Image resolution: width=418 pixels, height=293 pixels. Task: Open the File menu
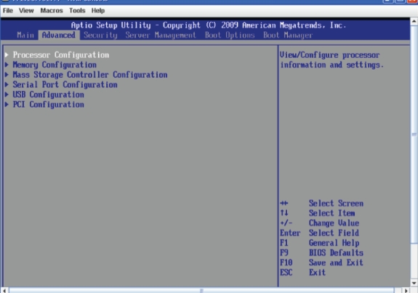click(x=8, y=11)
